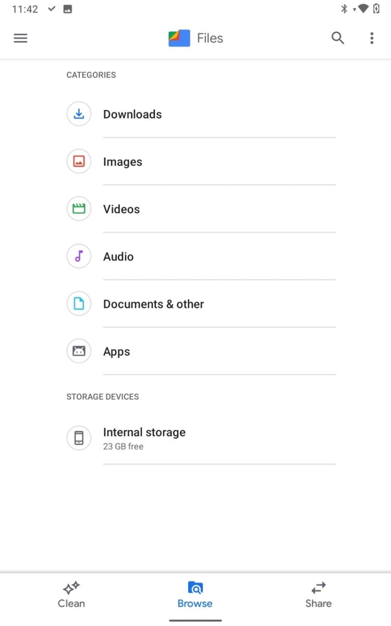Screen dimensions: 391x626
Task: Switch to the Clean tab
Action: click(71, 595)
